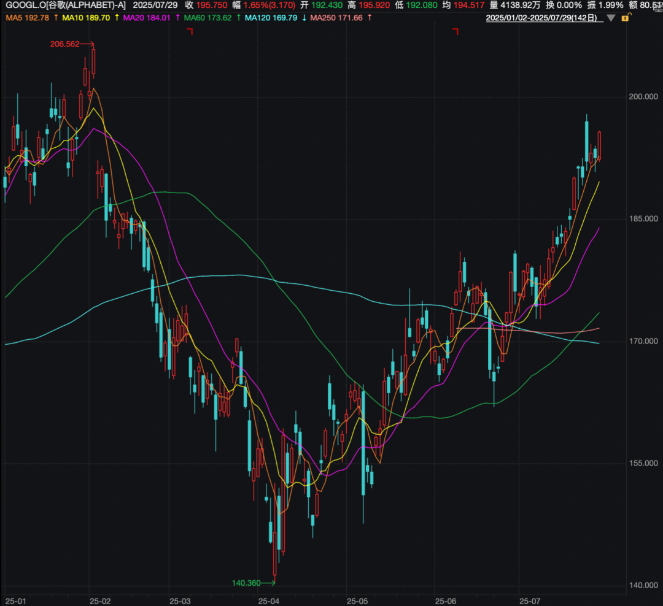
Task: Click the 25-06 date axis label
Action: tap(446, 601)
